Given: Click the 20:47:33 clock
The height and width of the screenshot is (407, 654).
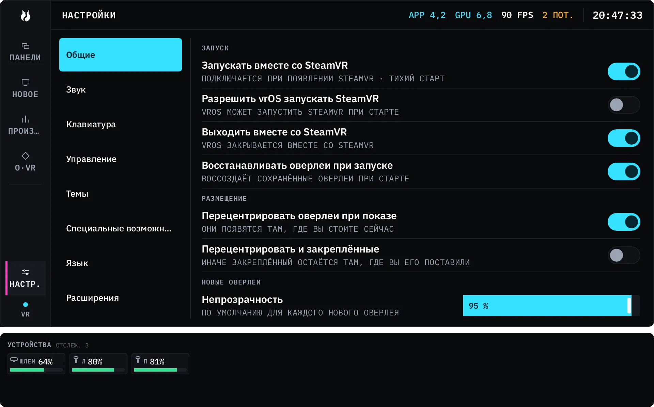Looking at the screenshot, I should [618, 15].
